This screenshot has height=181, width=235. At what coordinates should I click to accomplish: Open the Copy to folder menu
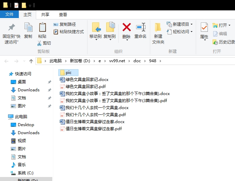(110, 31)
